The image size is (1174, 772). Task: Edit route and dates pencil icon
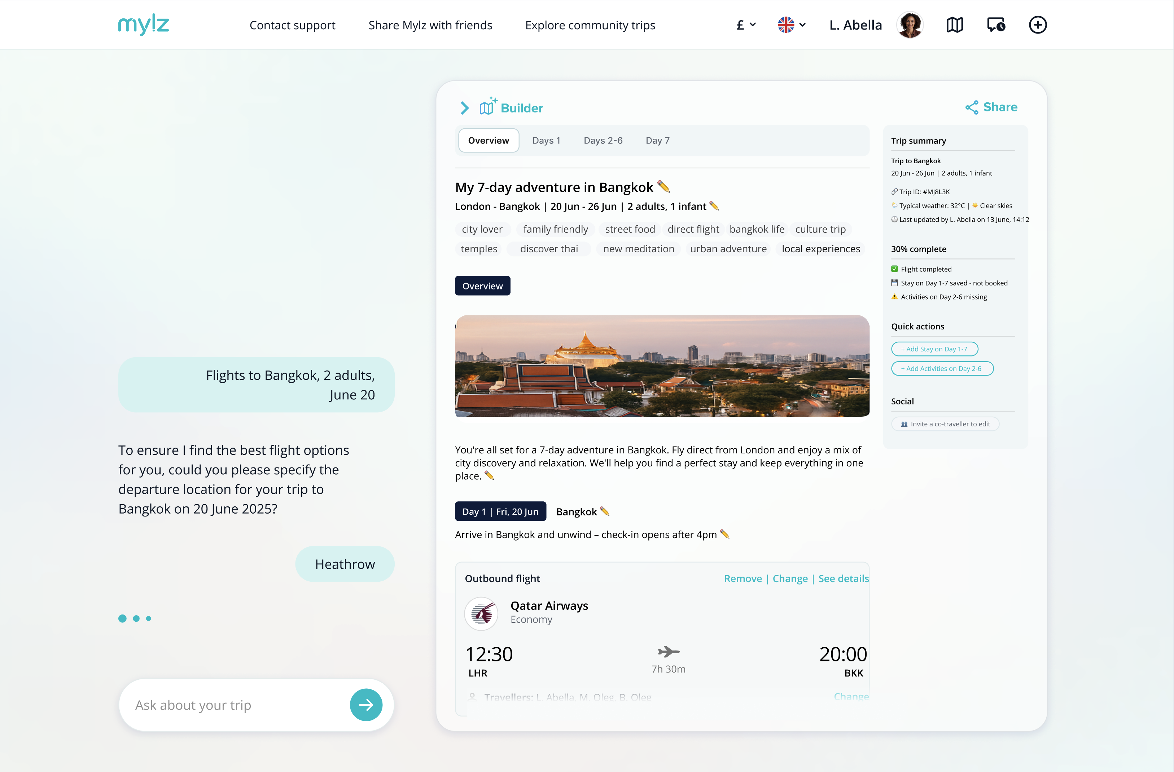click(714, 206)
